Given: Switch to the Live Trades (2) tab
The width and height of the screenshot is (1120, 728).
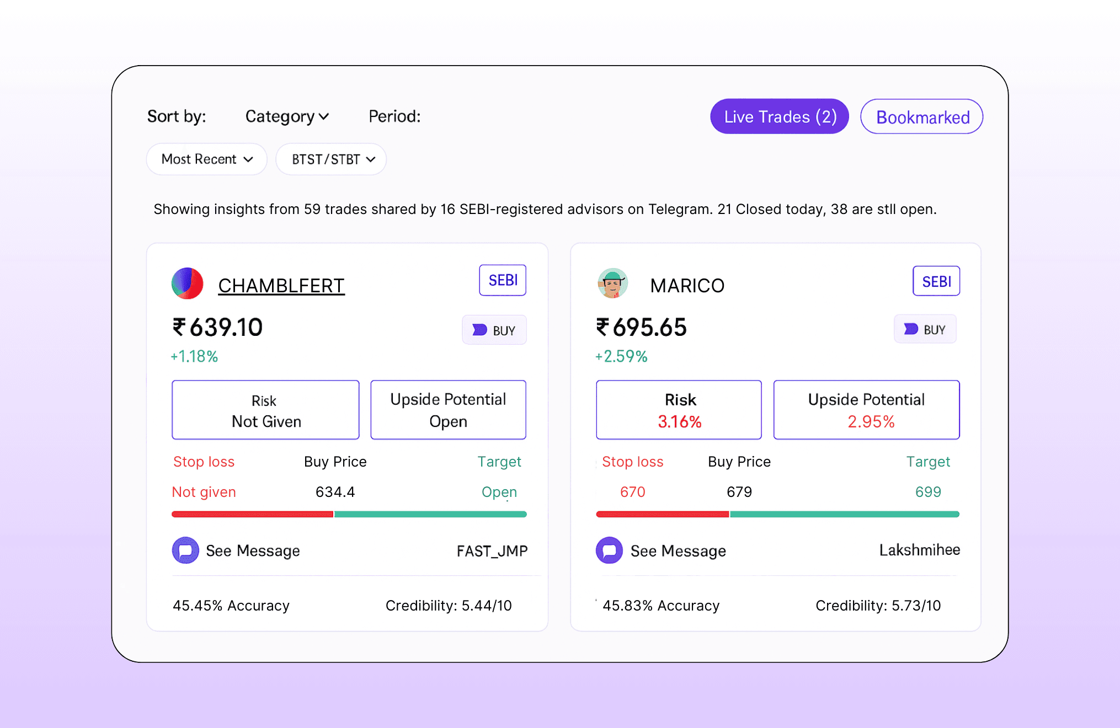Looking at the screenshot, I should click(x=780, y=116).
